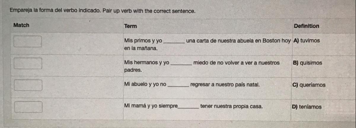The image size is (356, 128).
Task: Select definition 'B) quisimos'
Action: (307, 63)
